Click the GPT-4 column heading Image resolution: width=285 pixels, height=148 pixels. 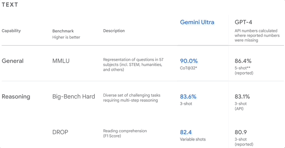[243, 22]
